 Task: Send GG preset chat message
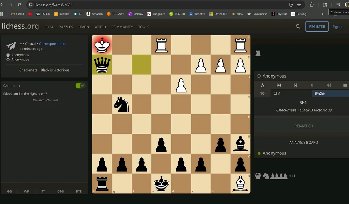(x=9, y=191)
